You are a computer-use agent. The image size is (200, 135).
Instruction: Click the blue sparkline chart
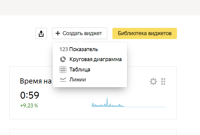coord(128,102)
